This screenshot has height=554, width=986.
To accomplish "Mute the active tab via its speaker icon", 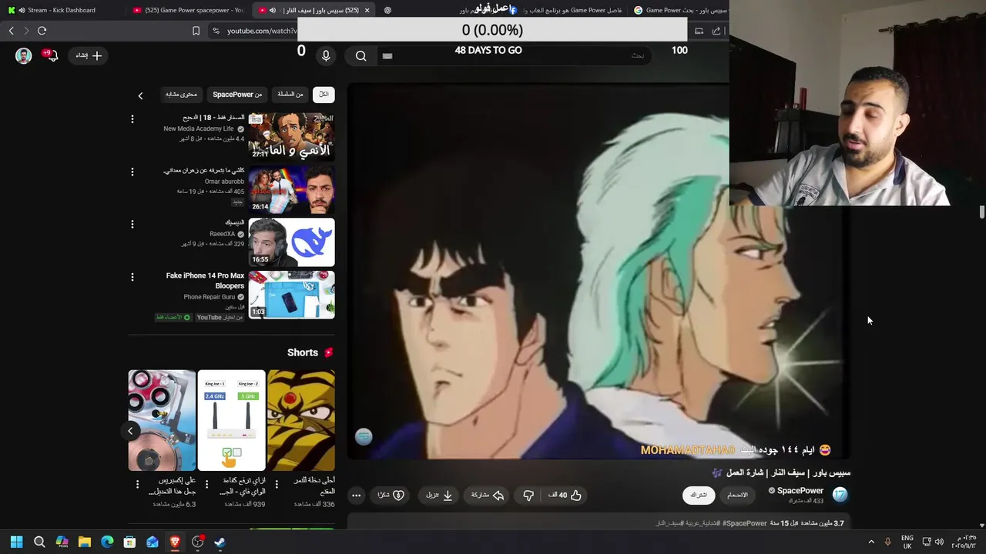I will click(x=272, y=10).
